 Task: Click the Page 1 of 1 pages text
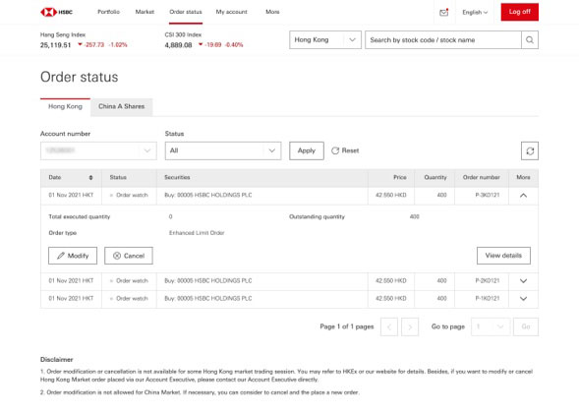point(347,326)
